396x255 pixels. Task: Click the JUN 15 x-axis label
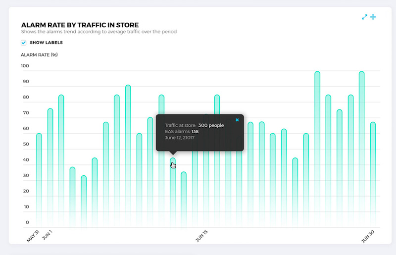click(x=201, y=236)
